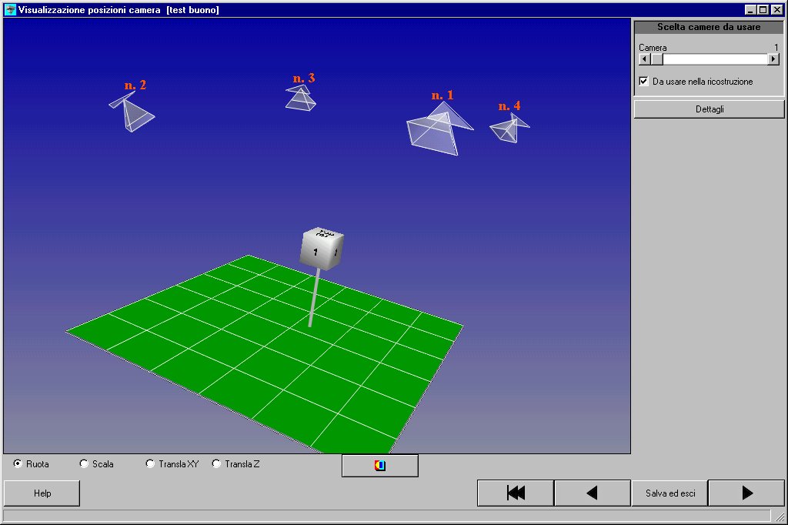Advance with the right arrow button
This screenshot has height=525, width=788.
click(746, 493)
